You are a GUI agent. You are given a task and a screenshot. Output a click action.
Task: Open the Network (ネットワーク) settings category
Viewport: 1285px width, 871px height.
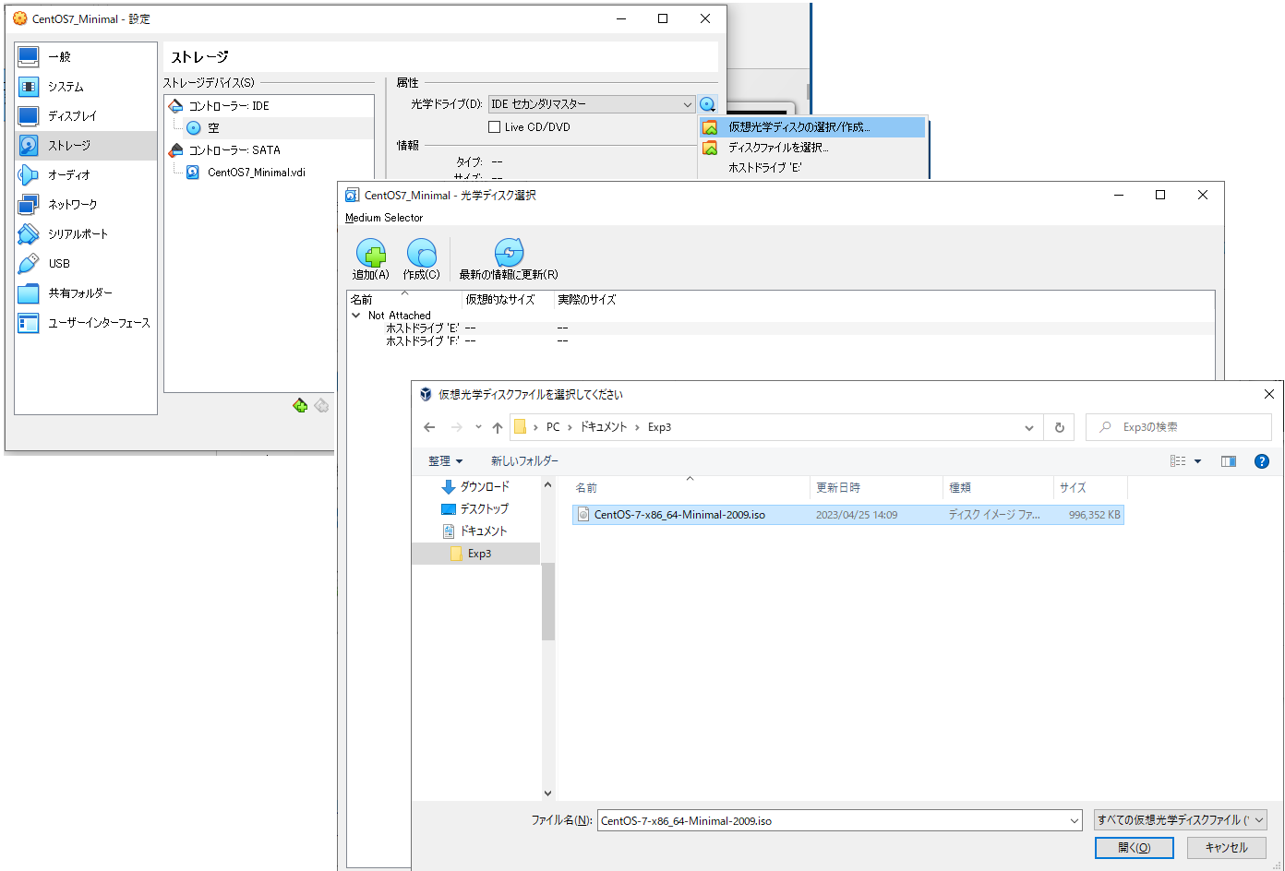pyautogui.click(x=72, y=205)
